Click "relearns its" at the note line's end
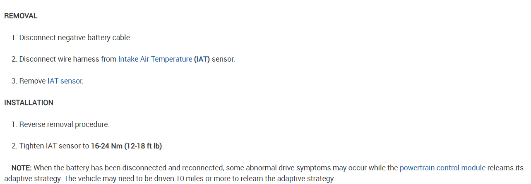Viewport: 531px width, 184px height. 505,168
